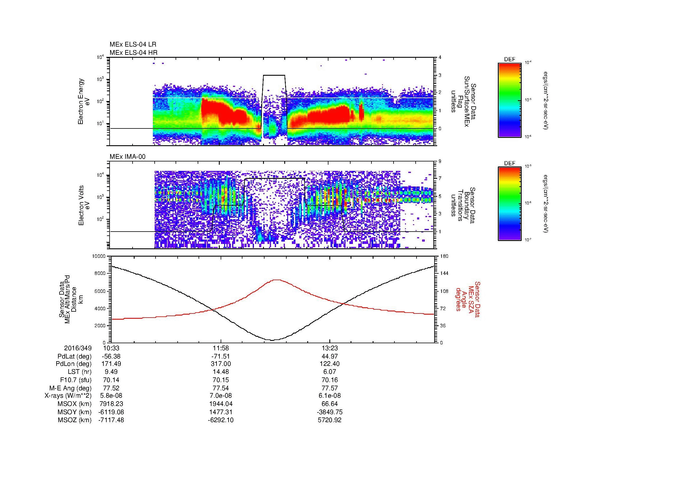The height and width of the screenshot is (487, 689).
Task: Click the 'LST (hr)' row label
Action: click(79, 372)
